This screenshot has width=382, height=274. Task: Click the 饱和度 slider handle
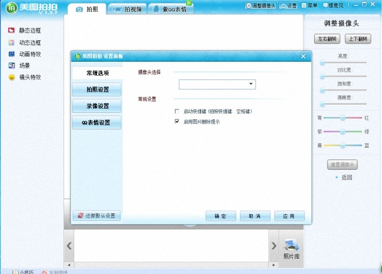[x=322, y=90]
